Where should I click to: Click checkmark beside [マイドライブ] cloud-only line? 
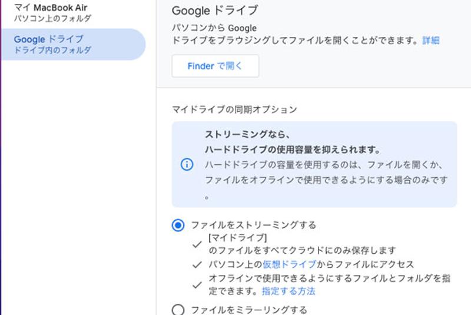click(x=197, y=244)
